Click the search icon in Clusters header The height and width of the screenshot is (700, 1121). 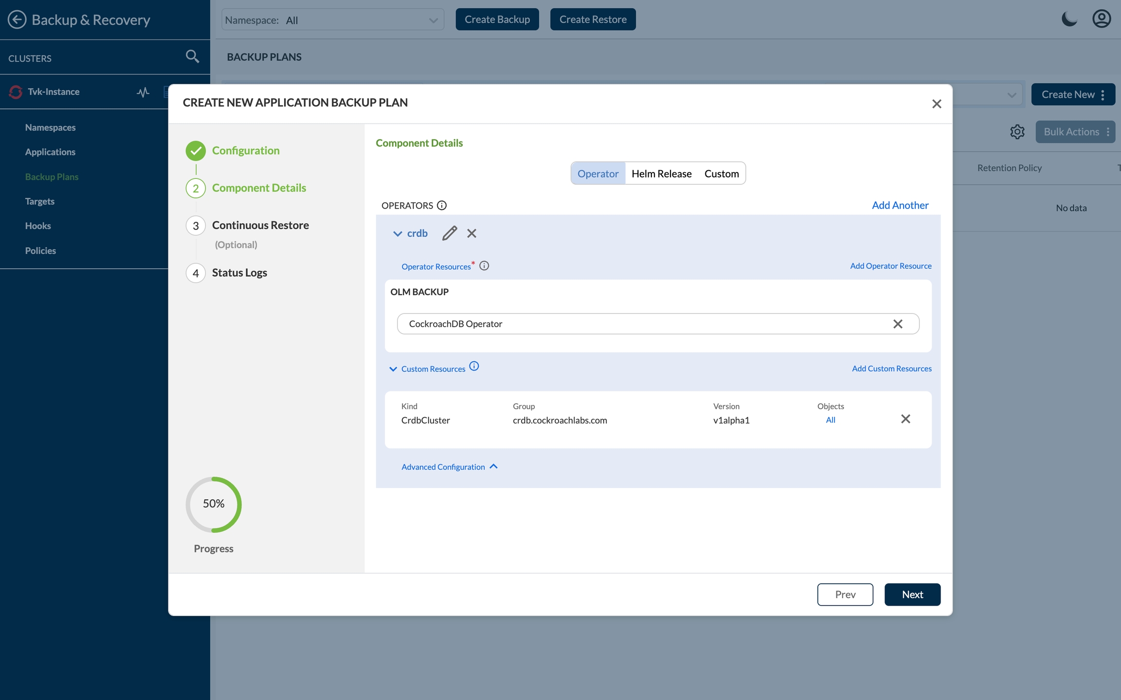coord(192,57)
